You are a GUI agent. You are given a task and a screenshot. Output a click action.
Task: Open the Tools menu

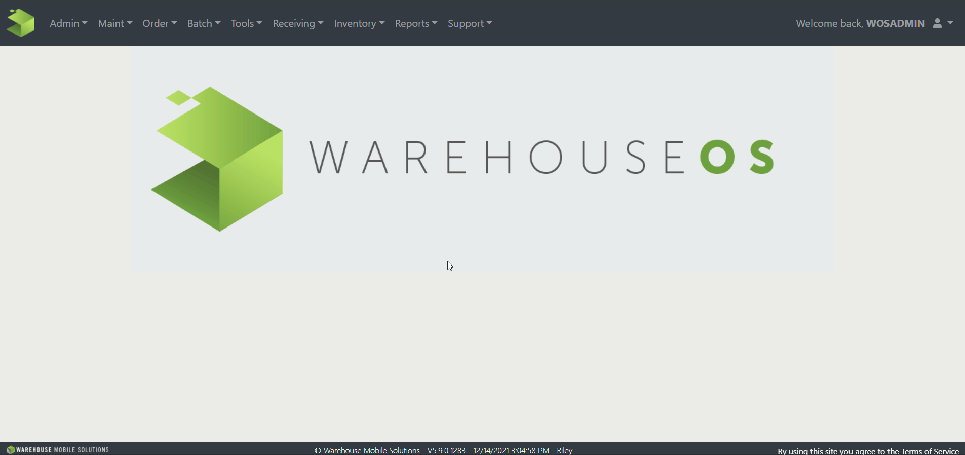(x=246, y=23)
